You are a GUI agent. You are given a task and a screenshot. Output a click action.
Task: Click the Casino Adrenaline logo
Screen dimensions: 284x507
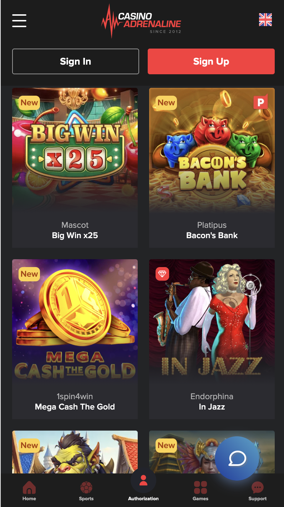coord(141,21)
